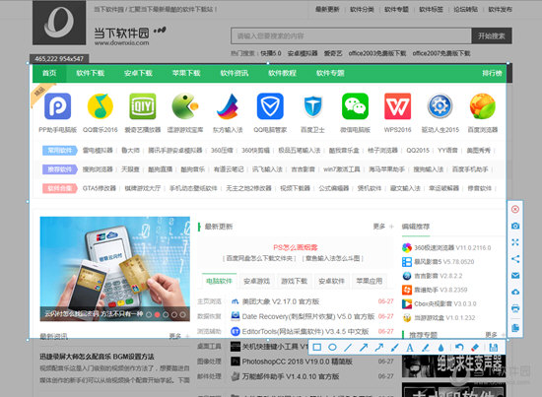Select the highlighter pen tool
Viewport: 542px width, 397px height.
click(426, 347)
